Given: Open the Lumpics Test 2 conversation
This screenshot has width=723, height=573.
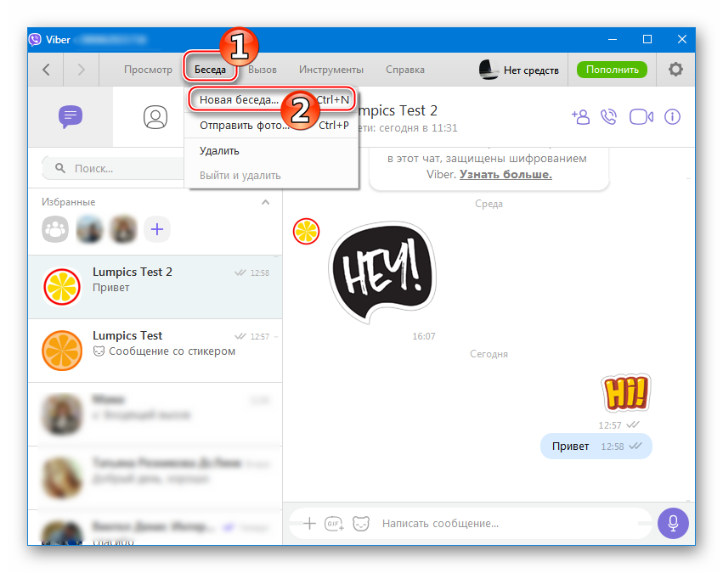Looking at the screenshot, I should click(155, 287).
